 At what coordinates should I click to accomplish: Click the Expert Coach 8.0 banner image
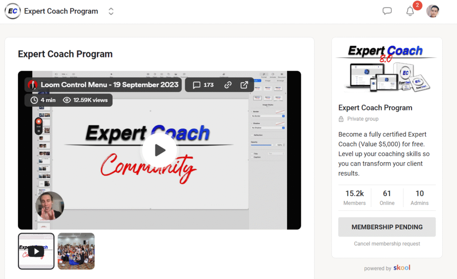pyautogui.click(x=387, y=69)
